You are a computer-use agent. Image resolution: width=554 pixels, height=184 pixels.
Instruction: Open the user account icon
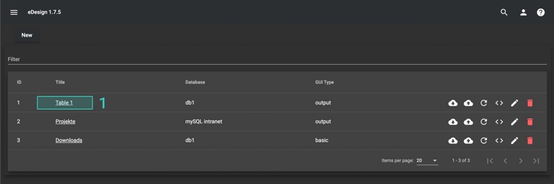523,12
